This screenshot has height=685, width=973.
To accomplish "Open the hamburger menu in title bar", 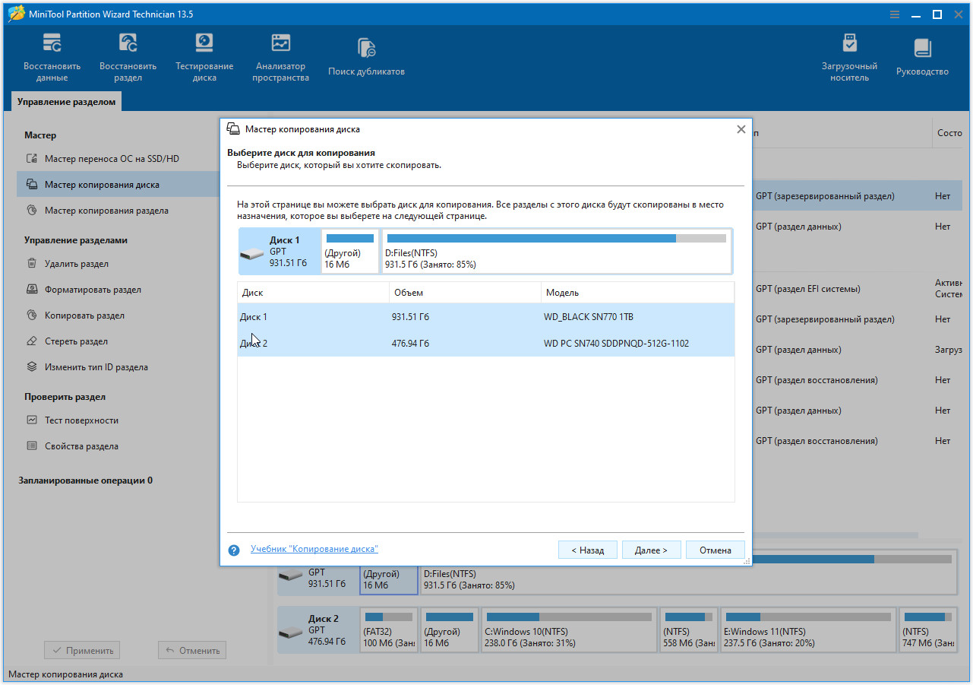I will tap(894, 14).
